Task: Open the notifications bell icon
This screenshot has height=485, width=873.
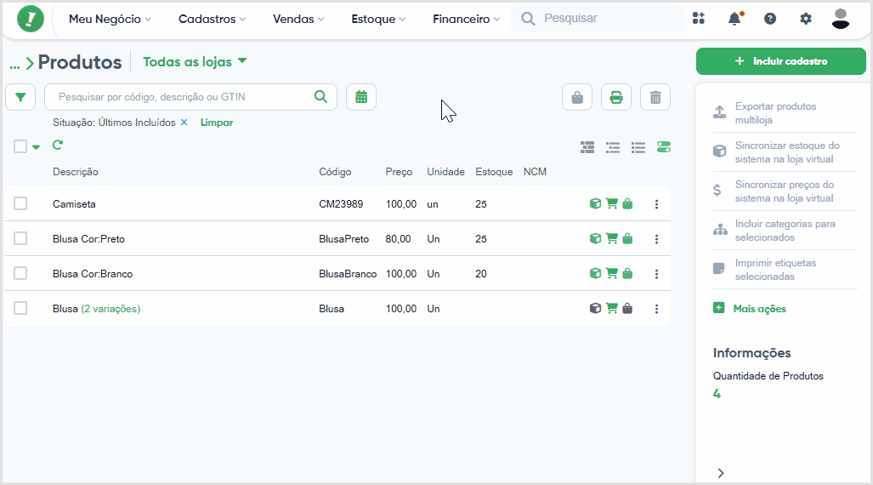Action: point(734,19)
